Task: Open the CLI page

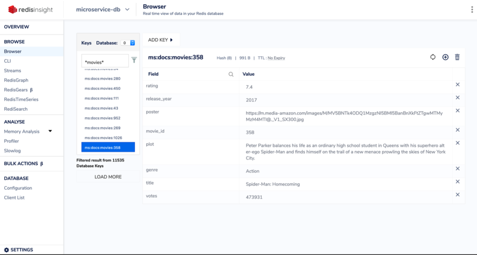Action: click(x=7, y=61)
